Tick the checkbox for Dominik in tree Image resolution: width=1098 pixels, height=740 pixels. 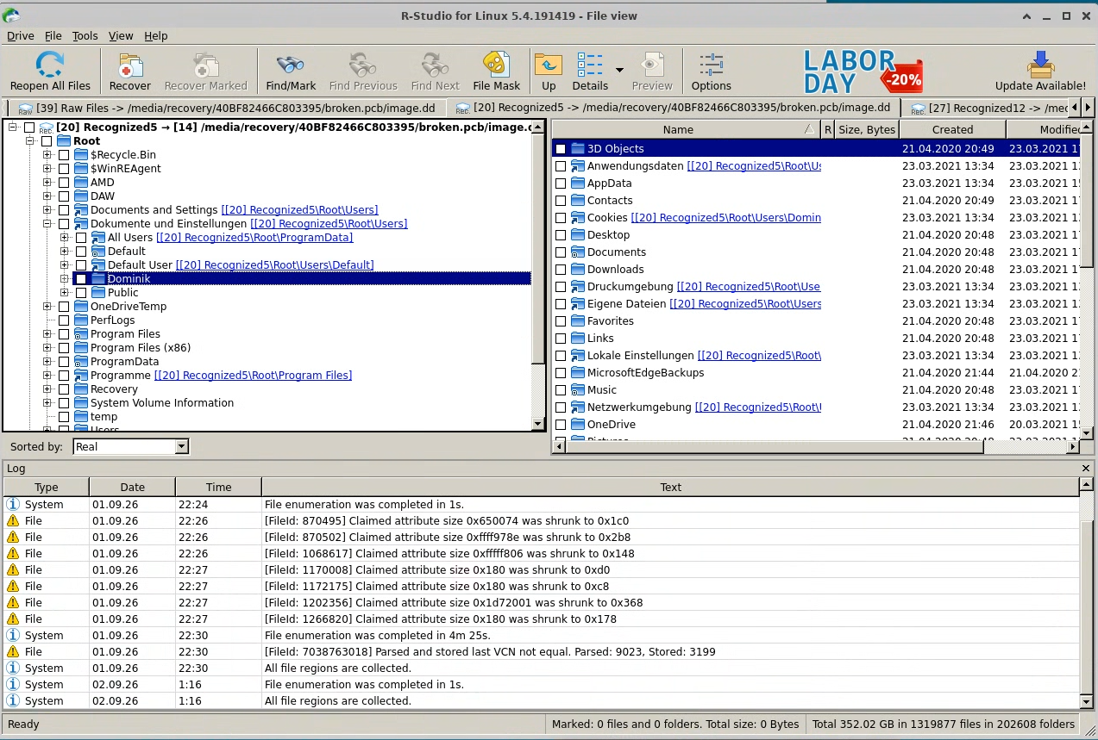coord(81,279)
